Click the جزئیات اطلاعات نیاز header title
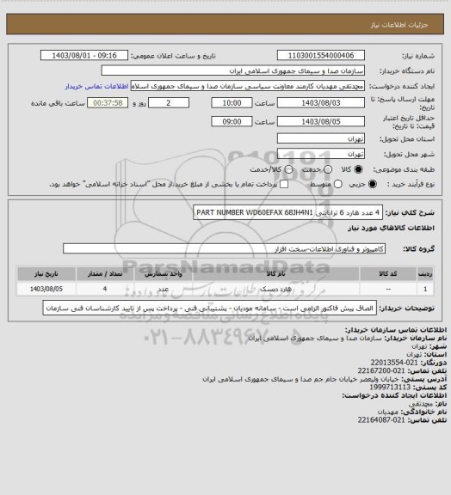The height and width of the screenshot is (495, 451). pyautogui.click(x=399, y=25)
